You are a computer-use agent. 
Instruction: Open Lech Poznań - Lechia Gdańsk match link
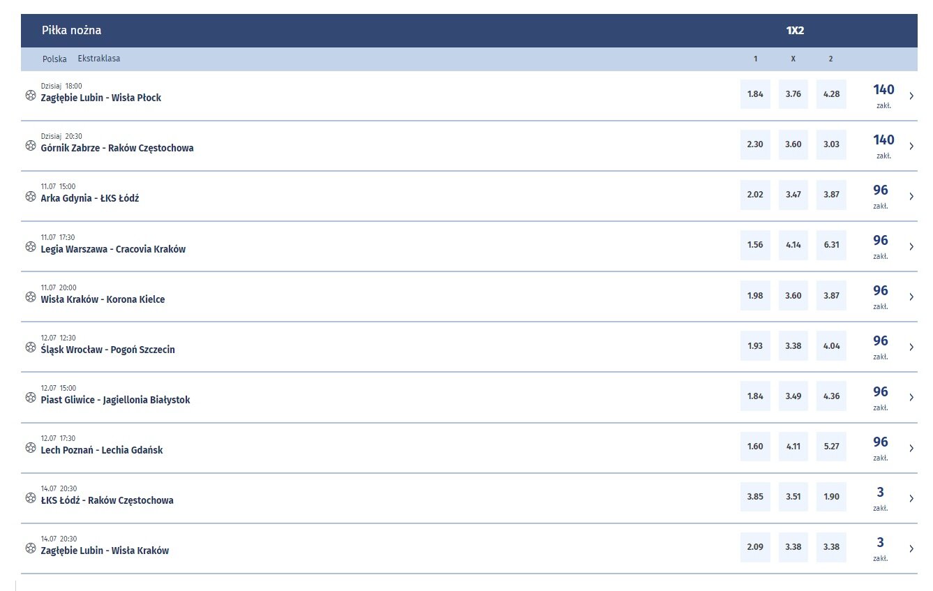coord(102,450)
